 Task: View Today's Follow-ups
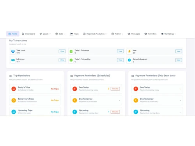point(121,51)
